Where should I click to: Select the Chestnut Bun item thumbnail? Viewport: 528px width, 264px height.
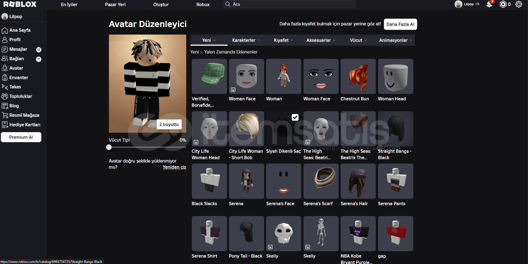[x=358, y=76]
